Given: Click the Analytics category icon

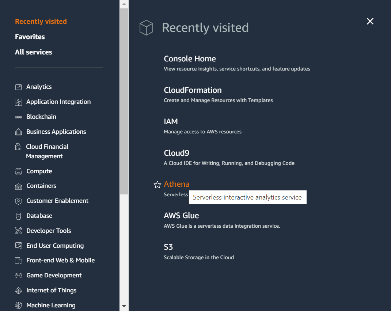Looking at the screenshot, I should pyautogui.click(x=18, y=87).
